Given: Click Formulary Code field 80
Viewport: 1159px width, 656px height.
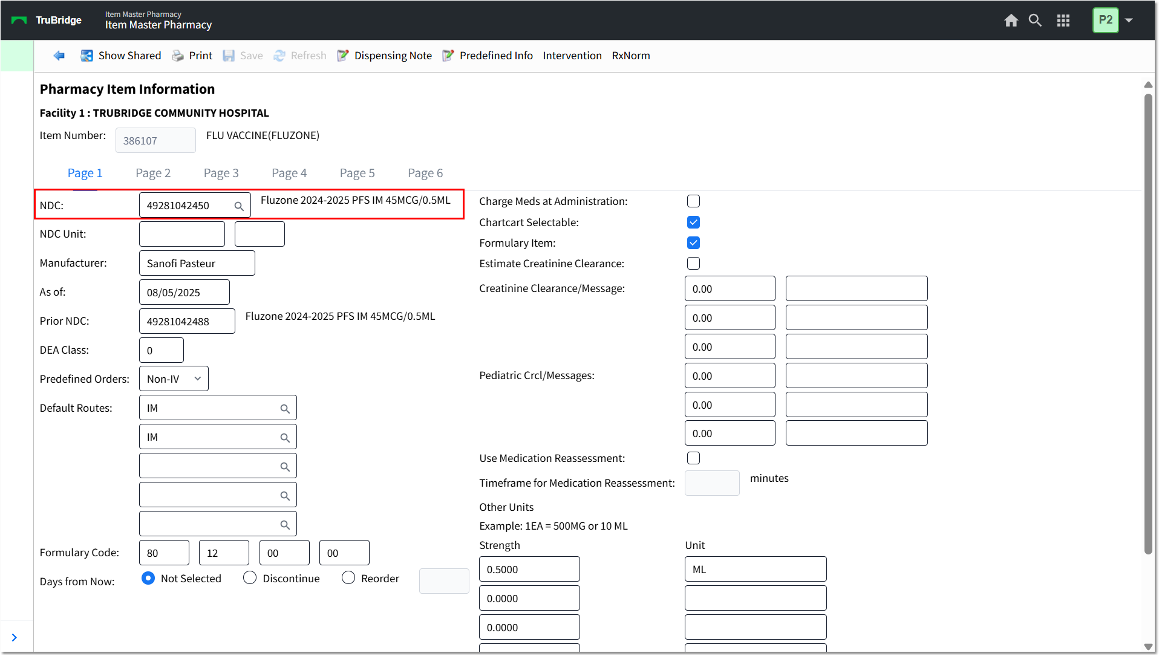Looking at the screenshot, I should (x=164, y=553).
